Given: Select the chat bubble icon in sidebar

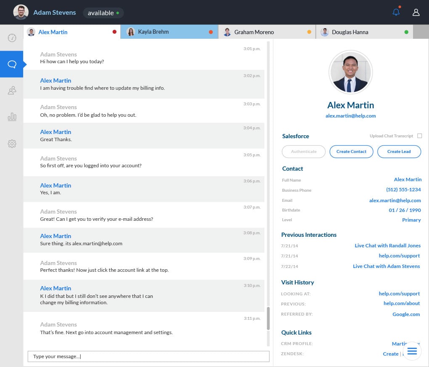Looking at the screenshot, I should pos(12,64).
